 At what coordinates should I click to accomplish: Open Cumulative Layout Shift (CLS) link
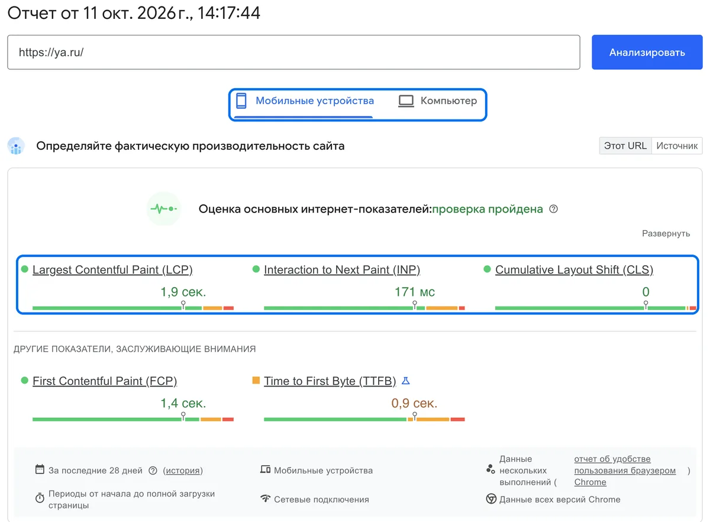point(574,270)
